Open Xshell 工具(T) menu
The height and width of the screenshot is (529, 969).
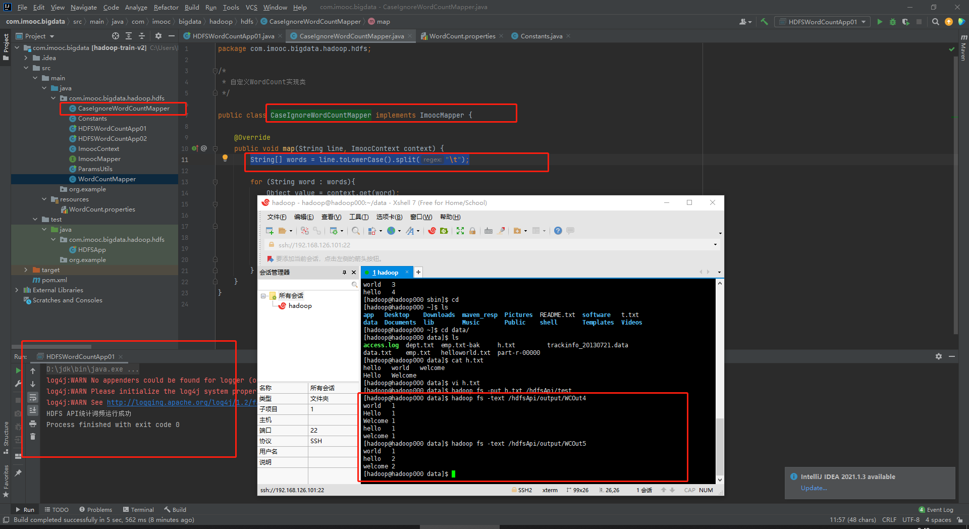358,217
